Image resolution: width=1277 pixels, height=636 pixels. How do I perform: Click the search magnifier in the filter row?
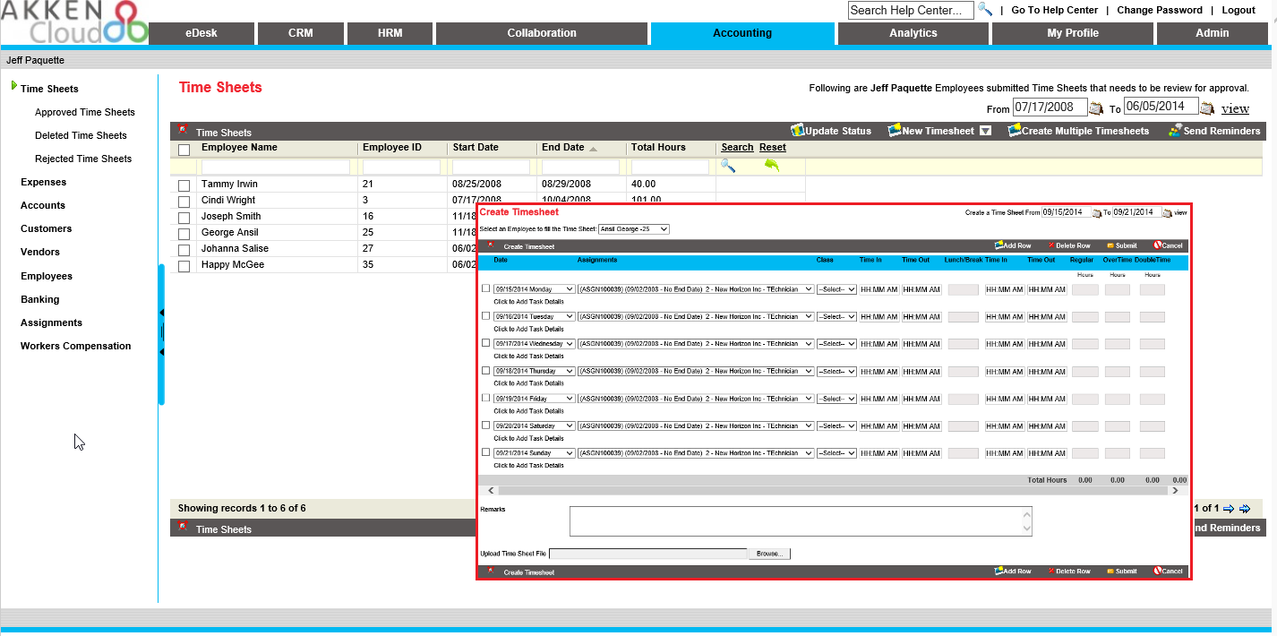pos(728,166)
